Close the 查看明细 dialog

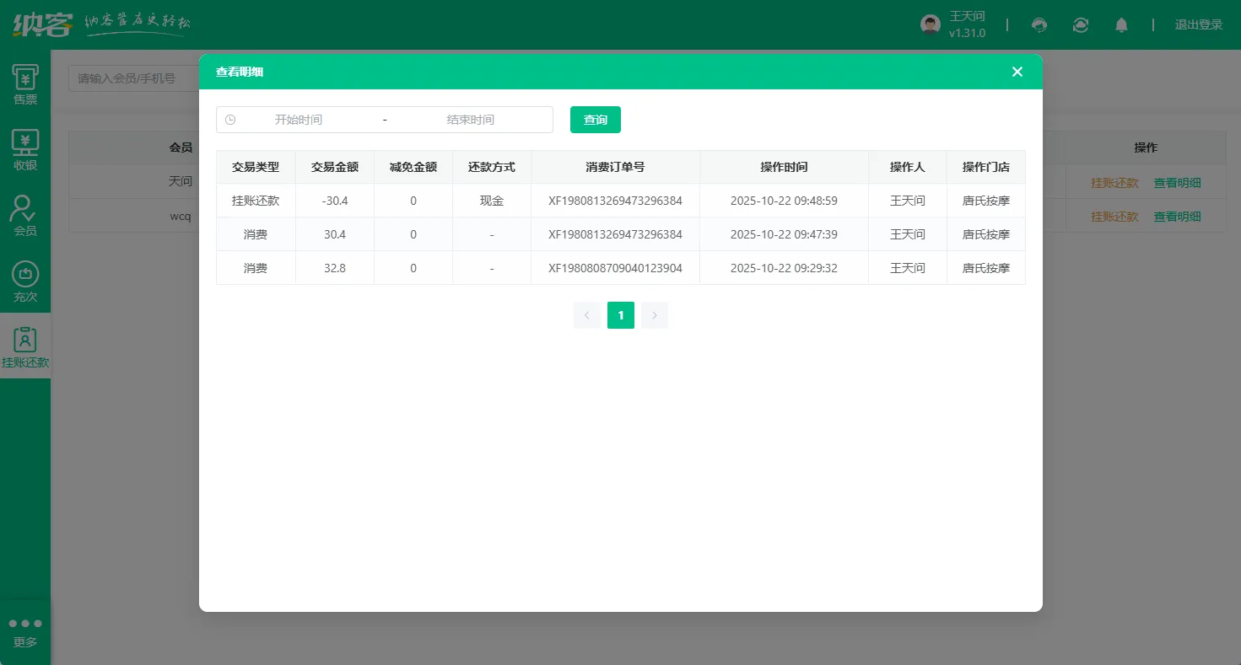[1017, 72]
